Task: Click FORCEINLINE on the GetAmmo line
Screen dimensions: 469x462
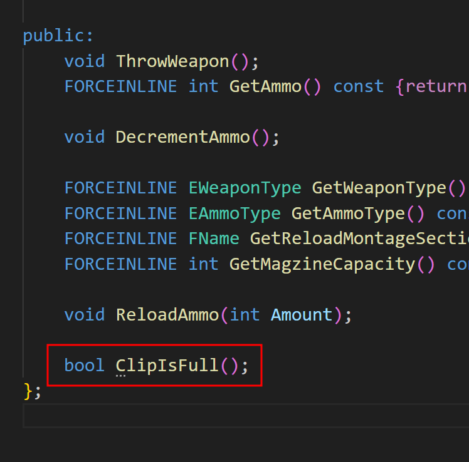Action: click(x=121, y=86)
